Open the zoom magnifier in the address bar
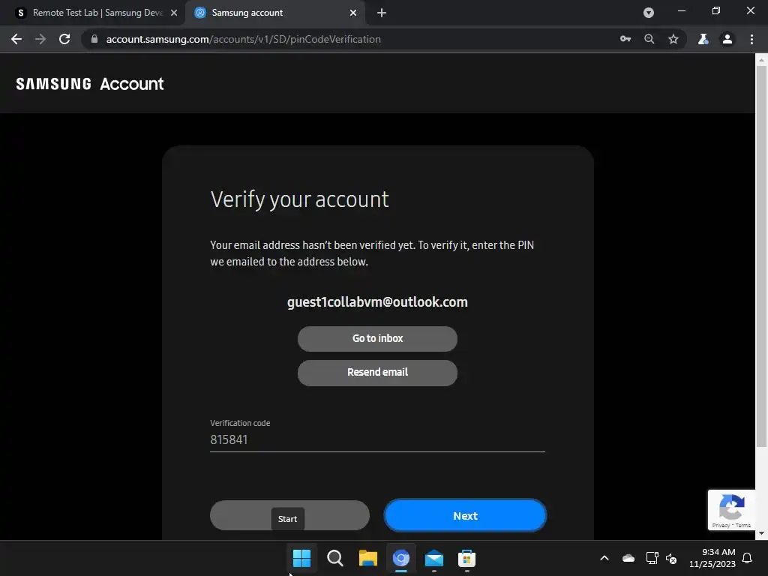Image resolution: width=768 pixels, height=576 pixels. (649, 39)
